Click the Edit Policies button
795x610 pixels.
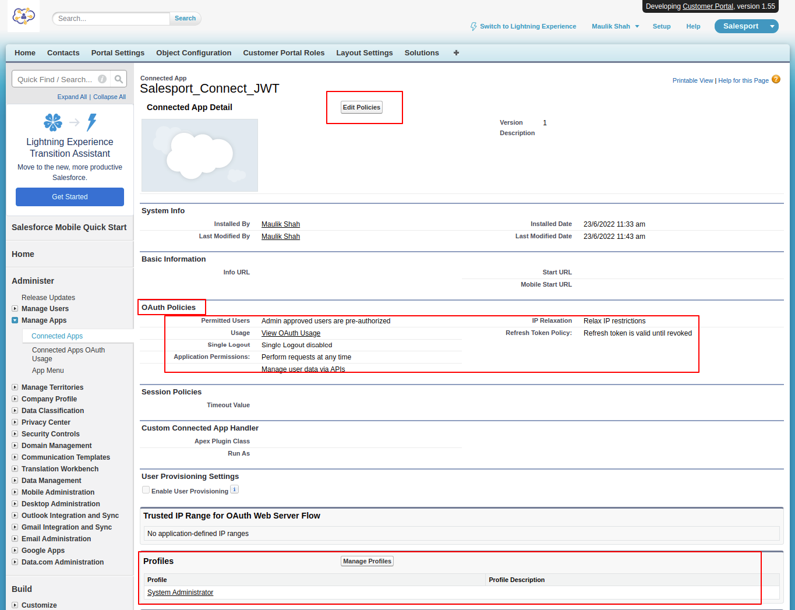[x=361, y=107]
